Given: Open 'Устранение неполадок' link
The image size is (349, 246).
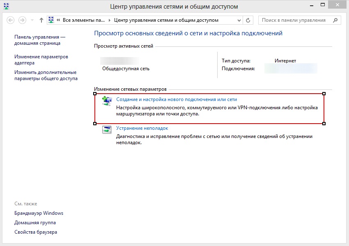Looking at the screenshot, I should pos(142,128).
